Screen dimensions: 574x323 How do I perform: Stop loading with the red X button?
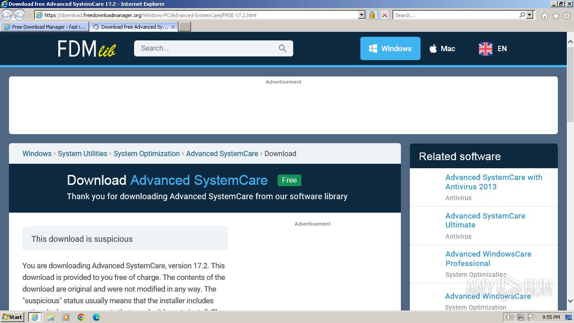(384, 15)
